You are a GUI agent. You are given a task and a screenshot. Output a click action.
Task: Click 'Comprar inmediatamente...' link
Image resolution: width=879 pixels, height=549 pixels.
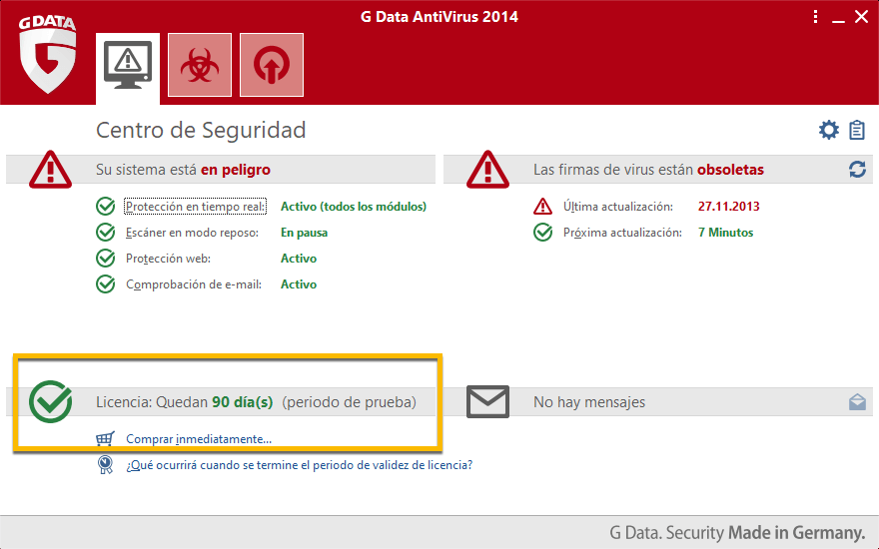(199, 438)
